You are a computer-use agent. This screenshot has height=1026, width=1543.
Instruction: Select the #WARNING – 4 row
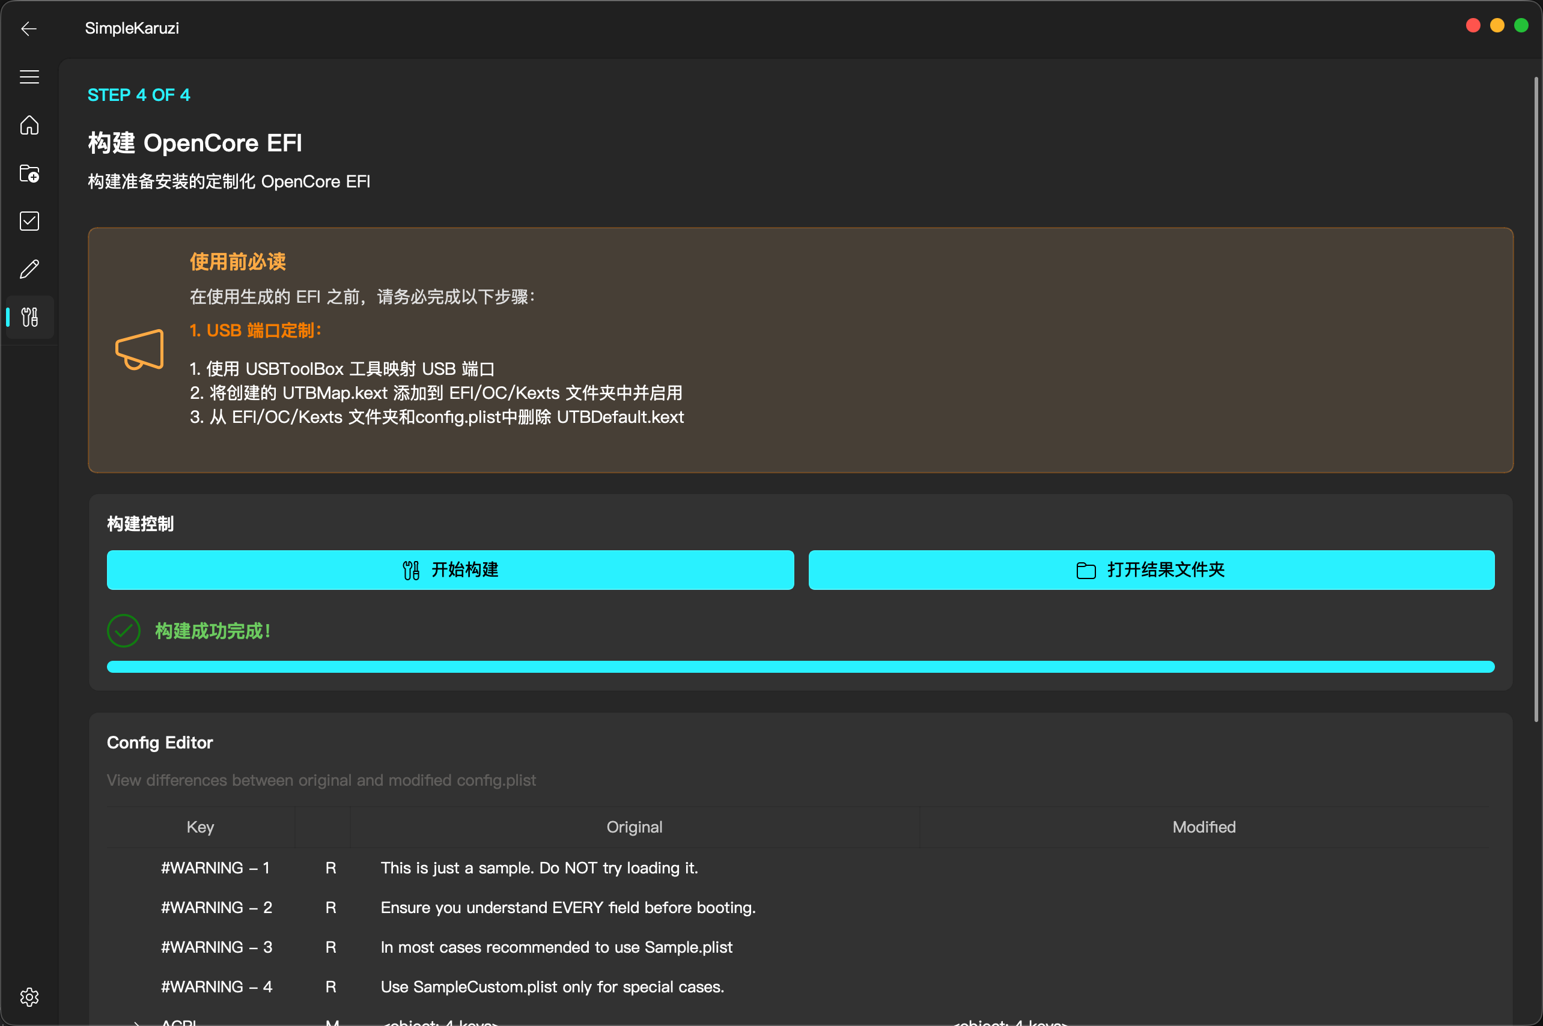[x=216, y=987]
